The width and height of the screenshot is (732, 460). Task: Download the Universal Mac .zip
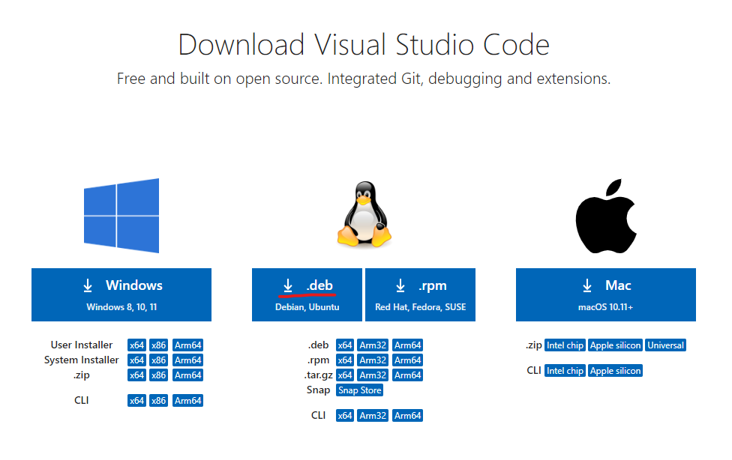pos(665,345)
